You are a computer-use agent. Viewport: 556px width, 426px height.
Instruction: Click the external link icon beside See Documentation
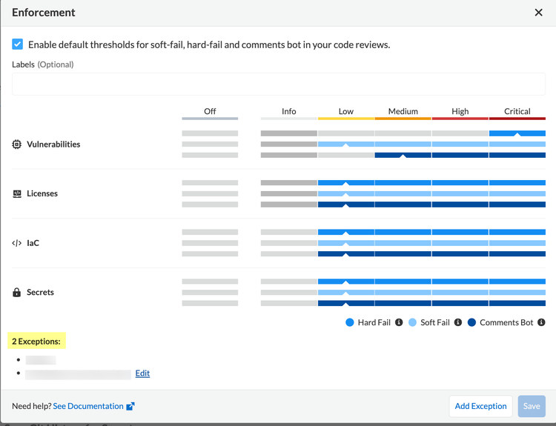click(130, 406)
